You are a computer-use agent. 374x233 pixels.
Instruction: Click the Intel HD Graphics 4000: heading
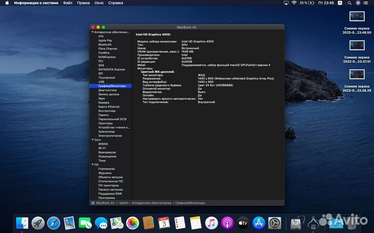(153, 35)
